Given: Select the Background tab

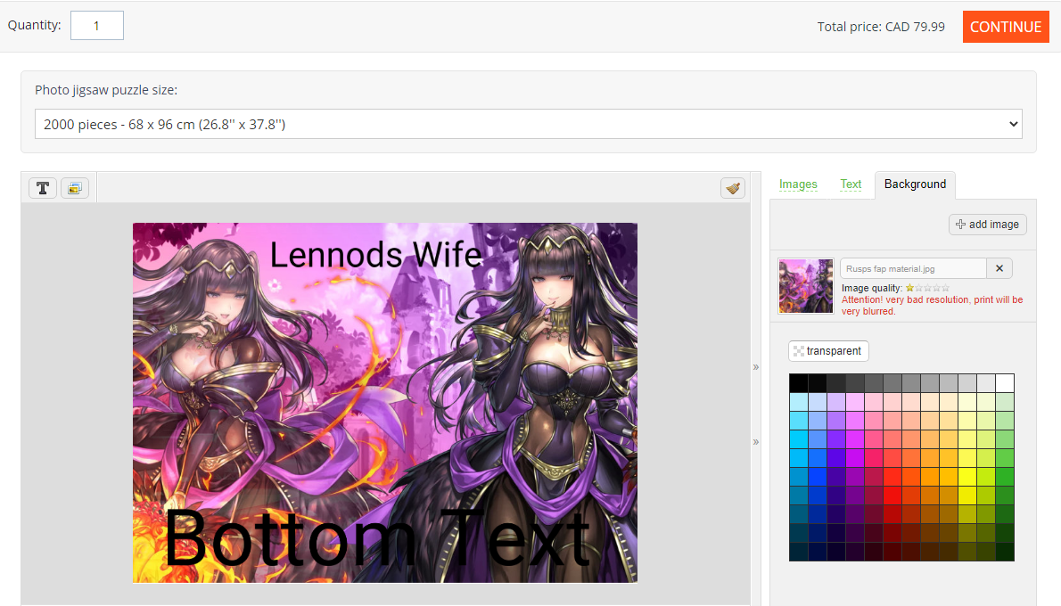Looking at the screenshot, I should click(915, 184).
